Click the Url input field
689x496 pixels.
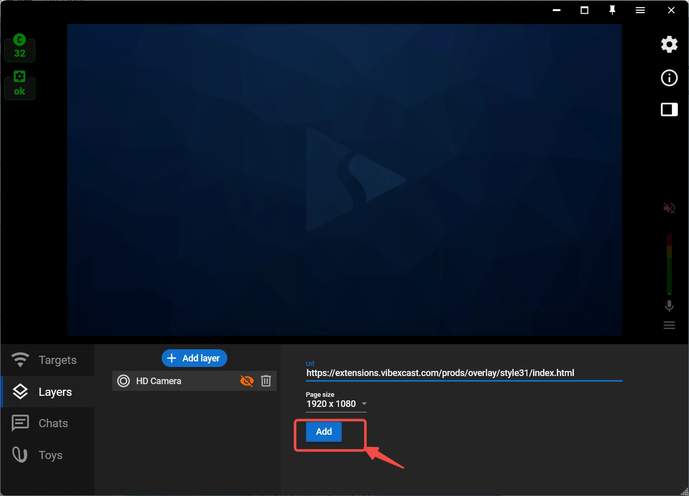tap(464, 373)
